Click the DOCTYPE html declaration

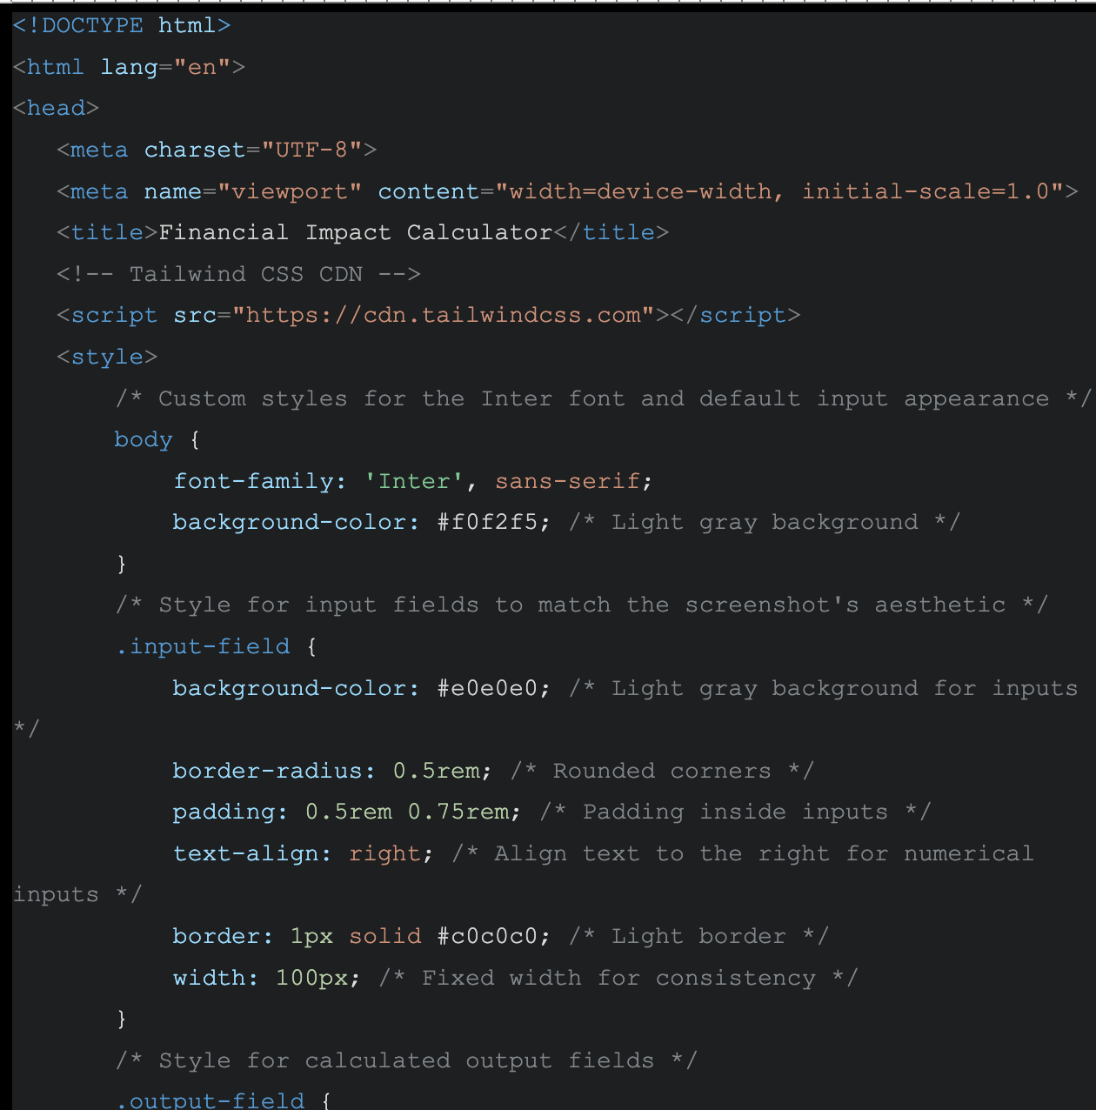click(122, 26)
